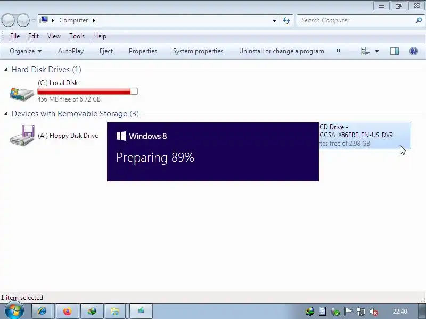
Task: Switch to the setup program taskbar icon
Action: tap(141, 311)
